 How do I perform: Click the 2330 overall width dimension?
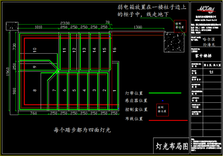point(65,23)
